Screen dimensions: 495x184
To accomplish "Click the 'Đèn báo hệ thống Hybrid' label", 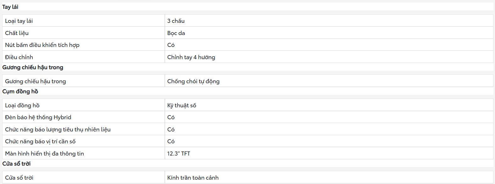I will pos(38,117).
